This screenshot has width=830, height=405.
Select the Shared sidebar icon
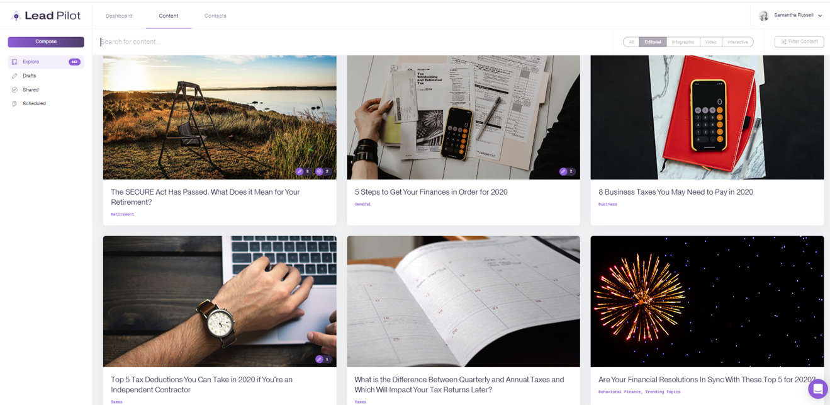click(14, 89)
